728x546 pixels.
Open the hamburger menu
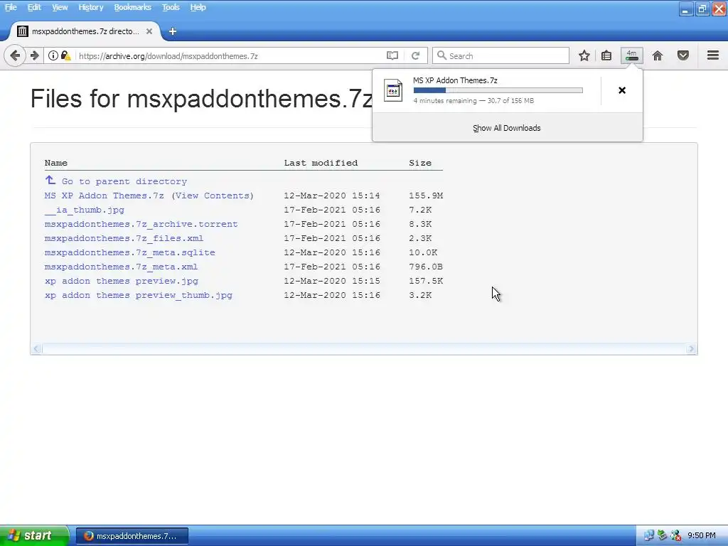[x=713, y=55]
